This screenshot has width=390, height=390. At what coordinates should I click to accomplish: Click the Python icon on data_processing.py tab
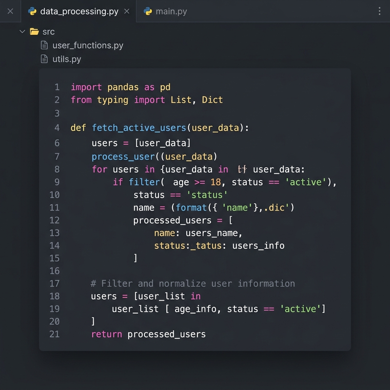[x=32, y=11]
